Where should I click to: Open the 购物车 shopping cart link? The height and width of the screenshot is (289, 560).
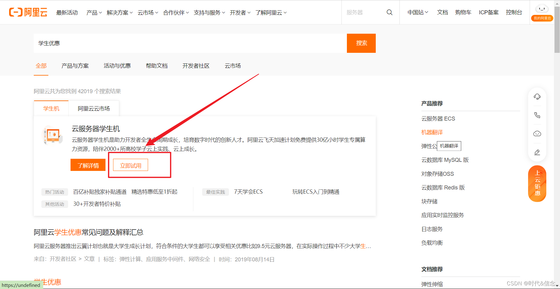[x=463, y=12]
